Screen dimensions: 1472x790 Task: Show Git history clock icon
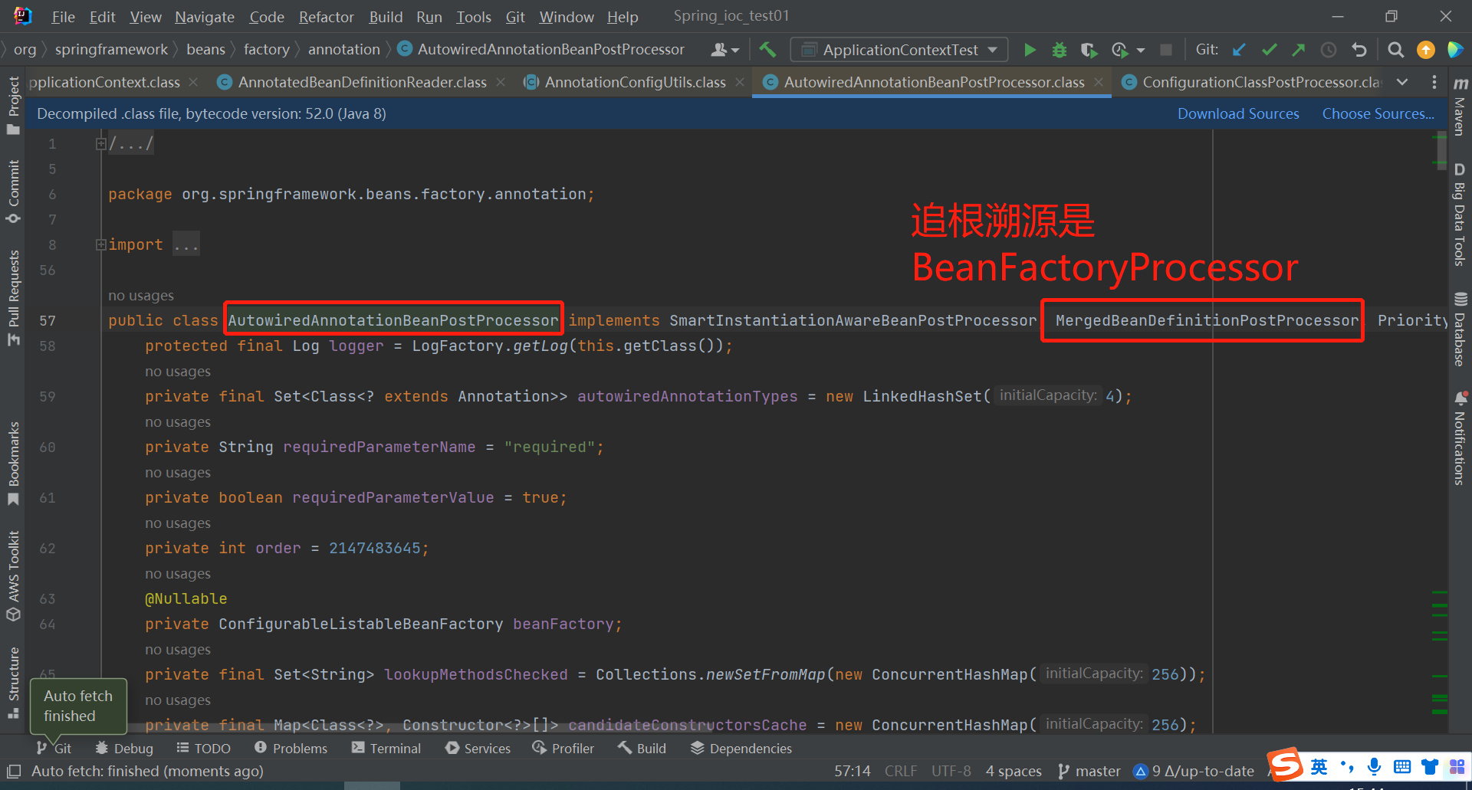tap(1329, 50)
